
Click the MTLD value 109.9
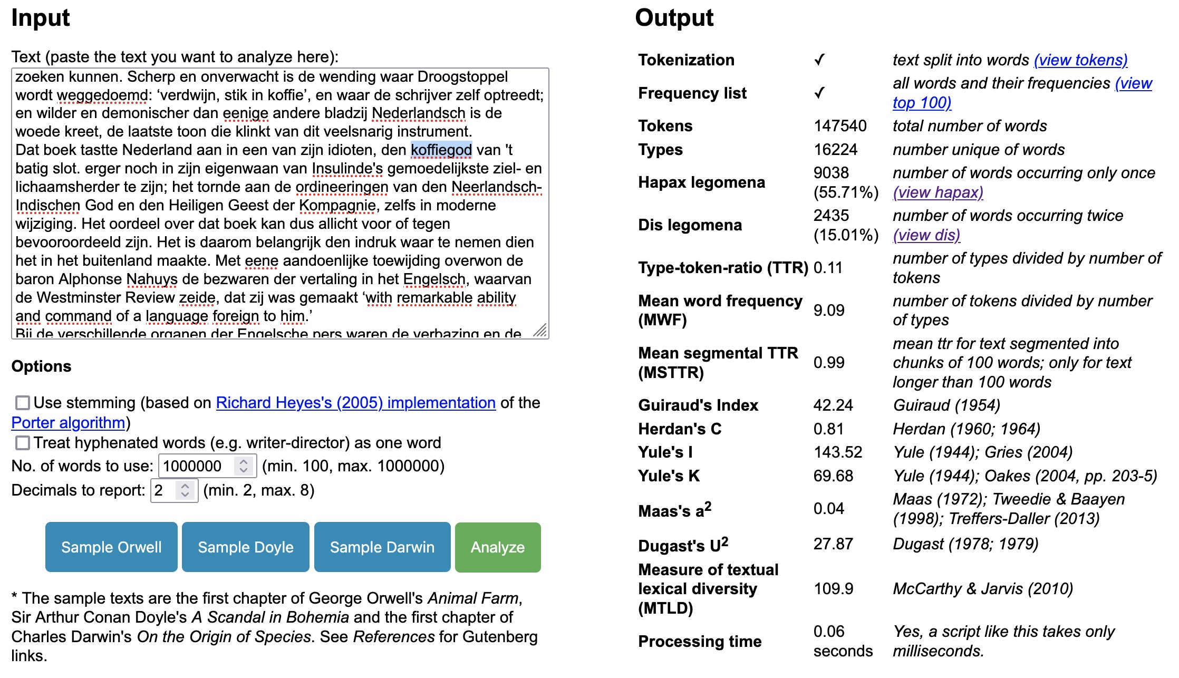[x=833, y=589]
